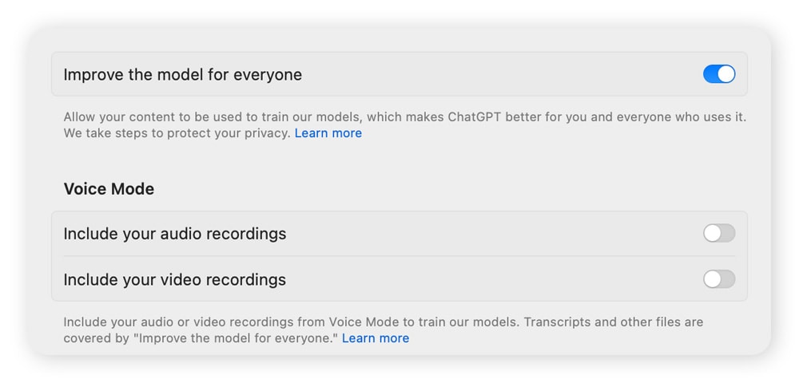
Task: Click the divider line between audio and video rows
Action: pos(399,256)
